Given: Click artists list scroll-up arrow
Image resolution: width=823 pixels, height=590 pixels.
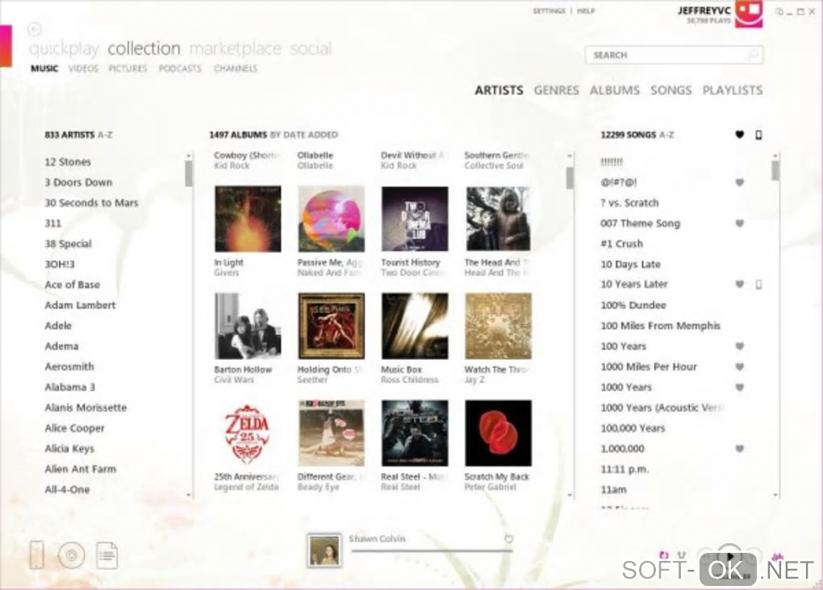Looking at the screenshot, I should pos(189,156).
